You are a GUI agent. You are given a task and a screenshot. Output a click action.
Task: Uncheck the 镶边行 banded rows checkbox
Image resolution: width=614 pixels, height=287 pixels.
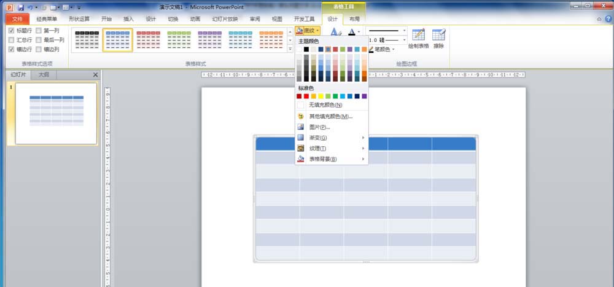pyautogui.click(x=11, y=49)
